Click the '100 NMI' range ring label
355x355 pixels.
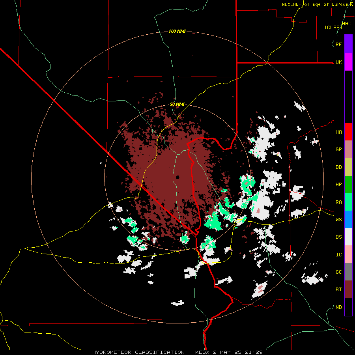pyautogui.click(x=177, y=31)
